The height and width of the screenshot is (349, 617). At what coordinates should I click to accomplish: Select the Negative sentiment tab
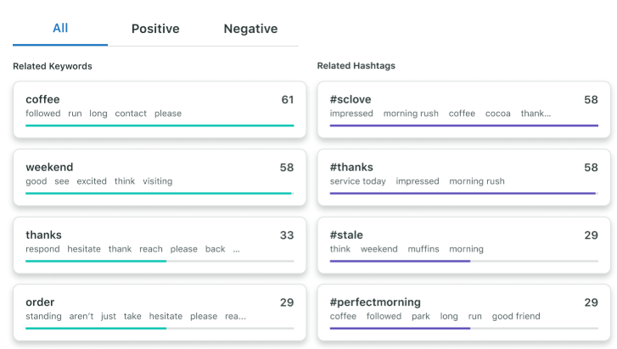pos(250,29)
